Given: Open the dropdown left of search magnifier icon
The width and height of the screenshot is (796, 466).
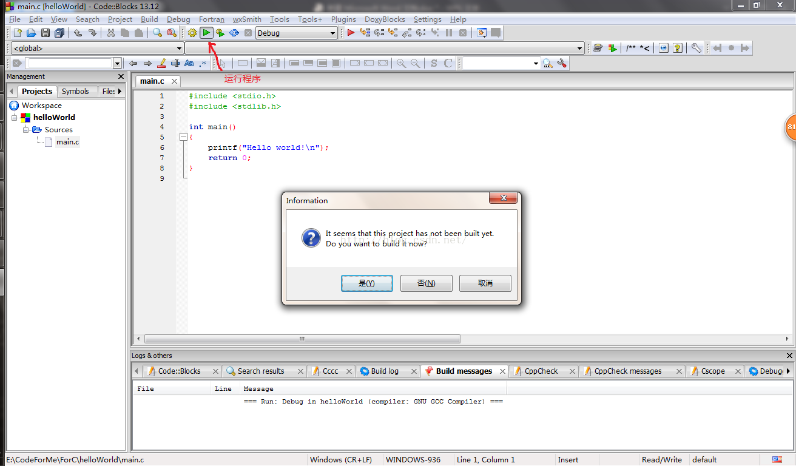Looking at the screenshot, I should (536, 63).
